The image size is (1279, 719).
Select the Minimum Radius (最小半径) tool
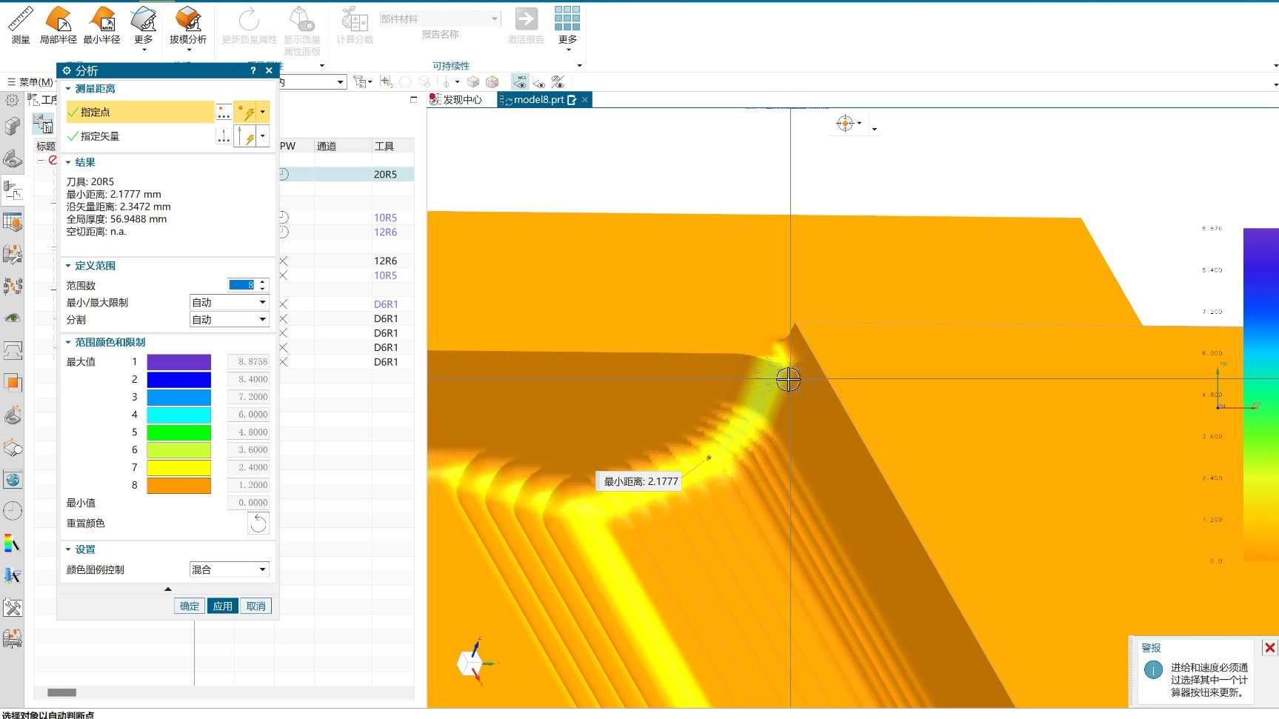point(101,25)
